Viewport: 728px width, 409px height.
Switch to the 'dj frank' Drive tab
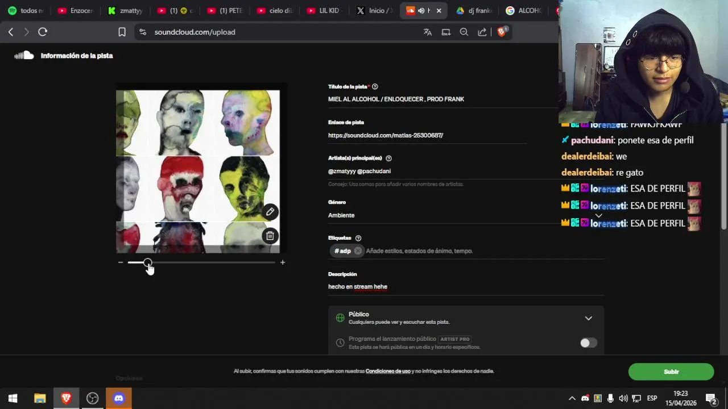point(474,11)
